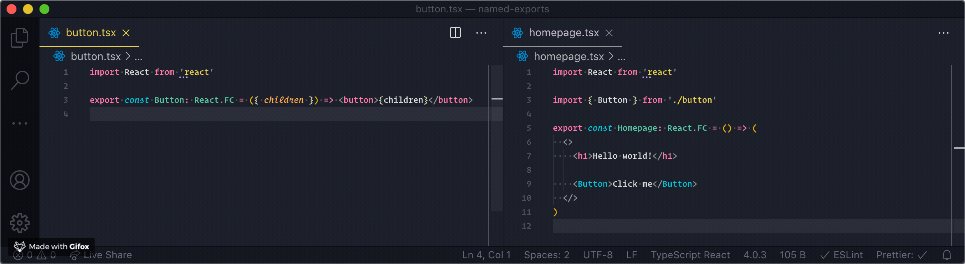Click ESLint status in status bar
Image resolution: width=965 pixels, height=264 pixels.
(x=842, y=255)
